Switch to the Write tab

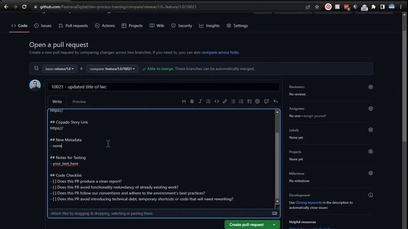tap(57, 102)
